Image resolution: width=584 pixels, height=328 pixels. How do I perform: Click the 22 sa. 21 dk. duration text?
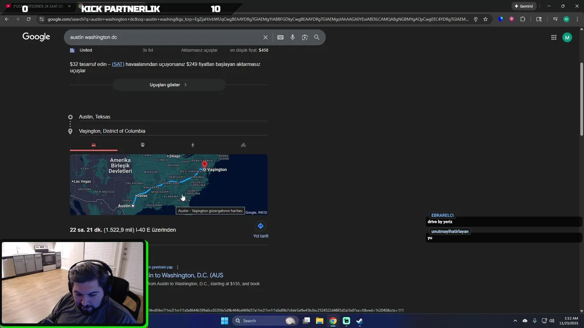click(86, 230)
